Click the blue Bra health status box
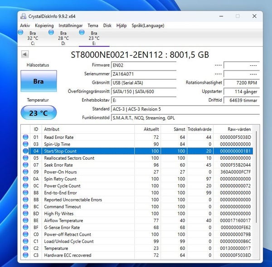272x267 pixels. tap(39, 81)
